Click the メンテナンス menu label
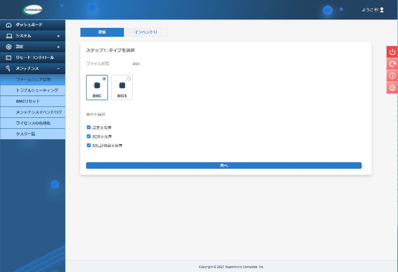Image resolution: width=398 pixels, height=272 pixels. [27, 69]
